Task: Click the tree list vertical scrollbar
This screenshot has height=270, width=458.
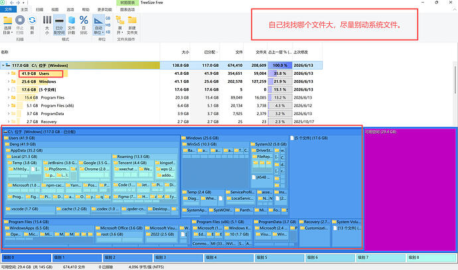Action: point(455,79)
